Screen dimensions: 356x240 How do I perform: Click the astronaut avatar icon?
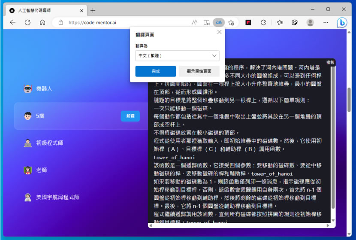coord(28,197)
